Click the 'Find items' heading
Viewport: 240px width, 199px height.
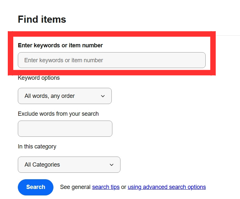click(42, 19)
